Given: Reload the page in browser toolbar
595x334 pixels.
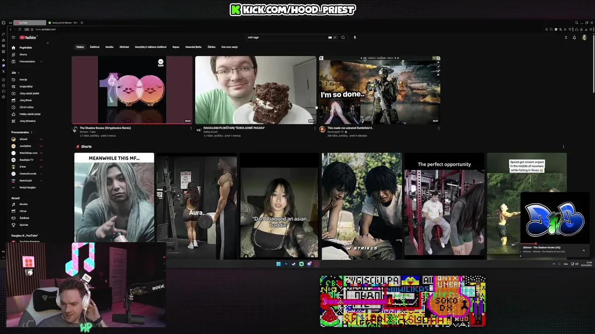Looking at the screenshot, I should 20,29.
